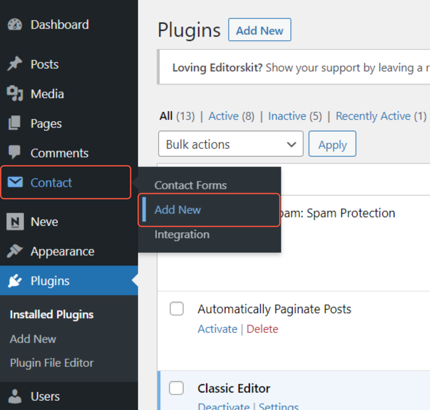Image resolution: width=430 pixels, height=410 pixels.
Task: Open the Dashboard menu item
Action: (x=69, y=25)
